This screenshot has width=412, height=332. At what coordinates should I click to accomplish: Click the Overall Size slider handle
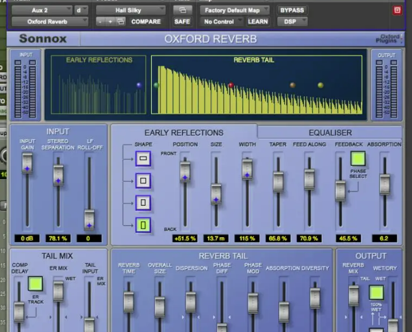point(160,306)
